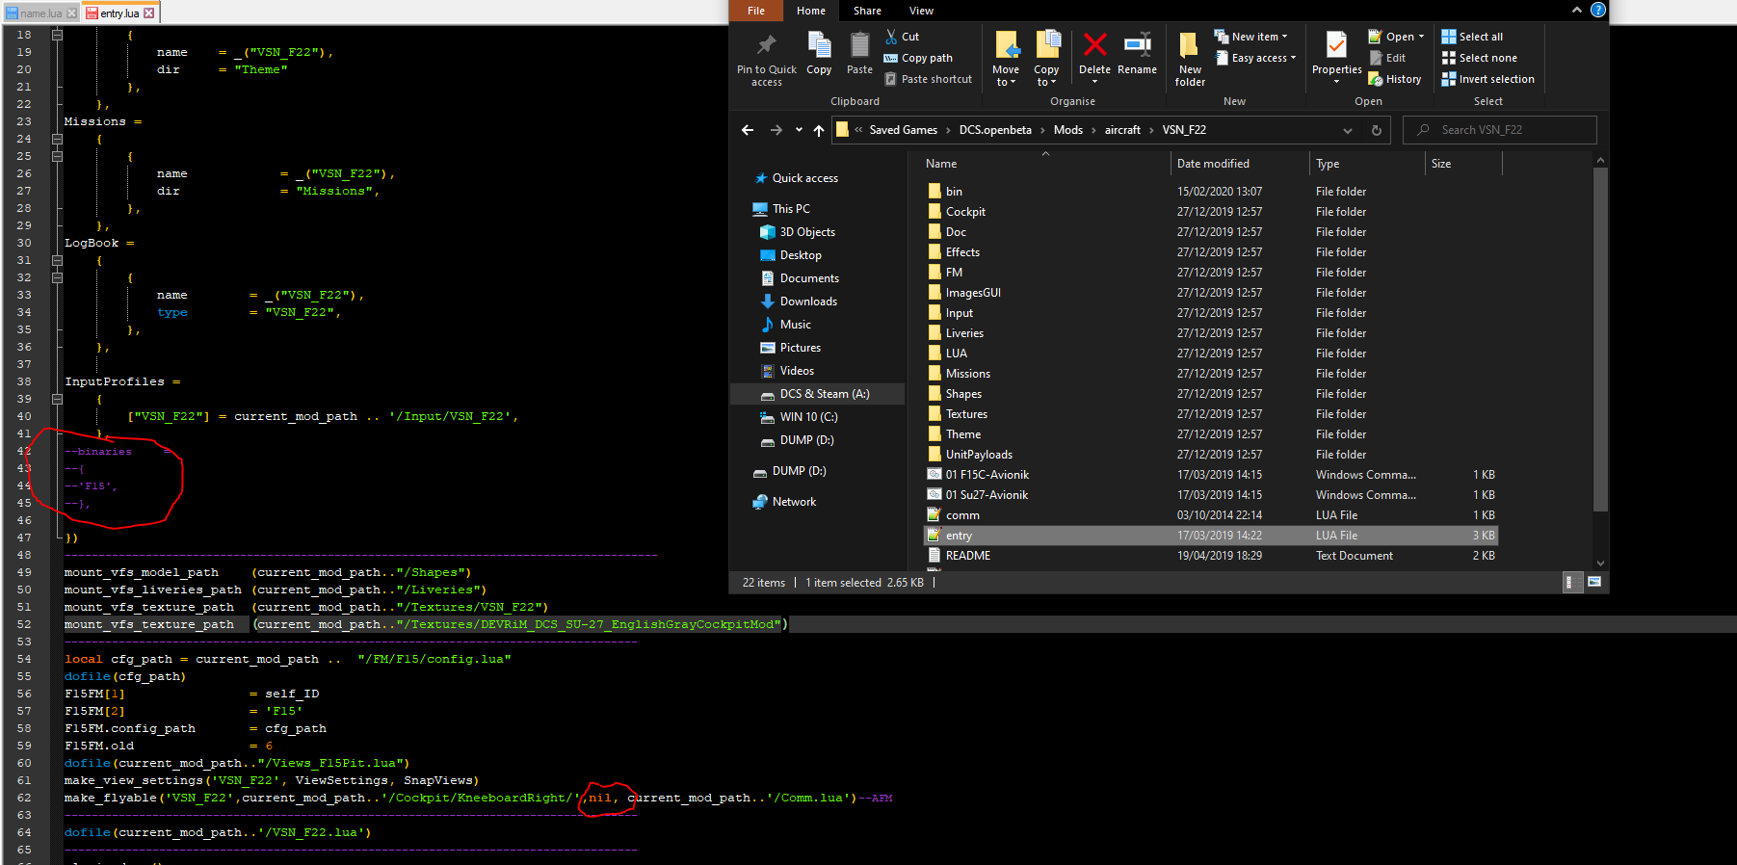The width and height of the screenshot is (1737, 865).
Task: Expand address bar history dropdown
Action: (x=1347, y=130)
